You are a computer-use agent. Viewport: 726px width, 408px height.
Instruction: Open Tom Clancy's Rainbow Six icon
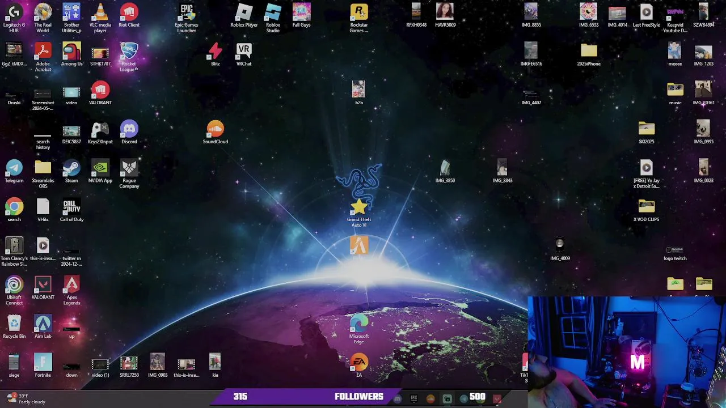(x=14, y=252)
